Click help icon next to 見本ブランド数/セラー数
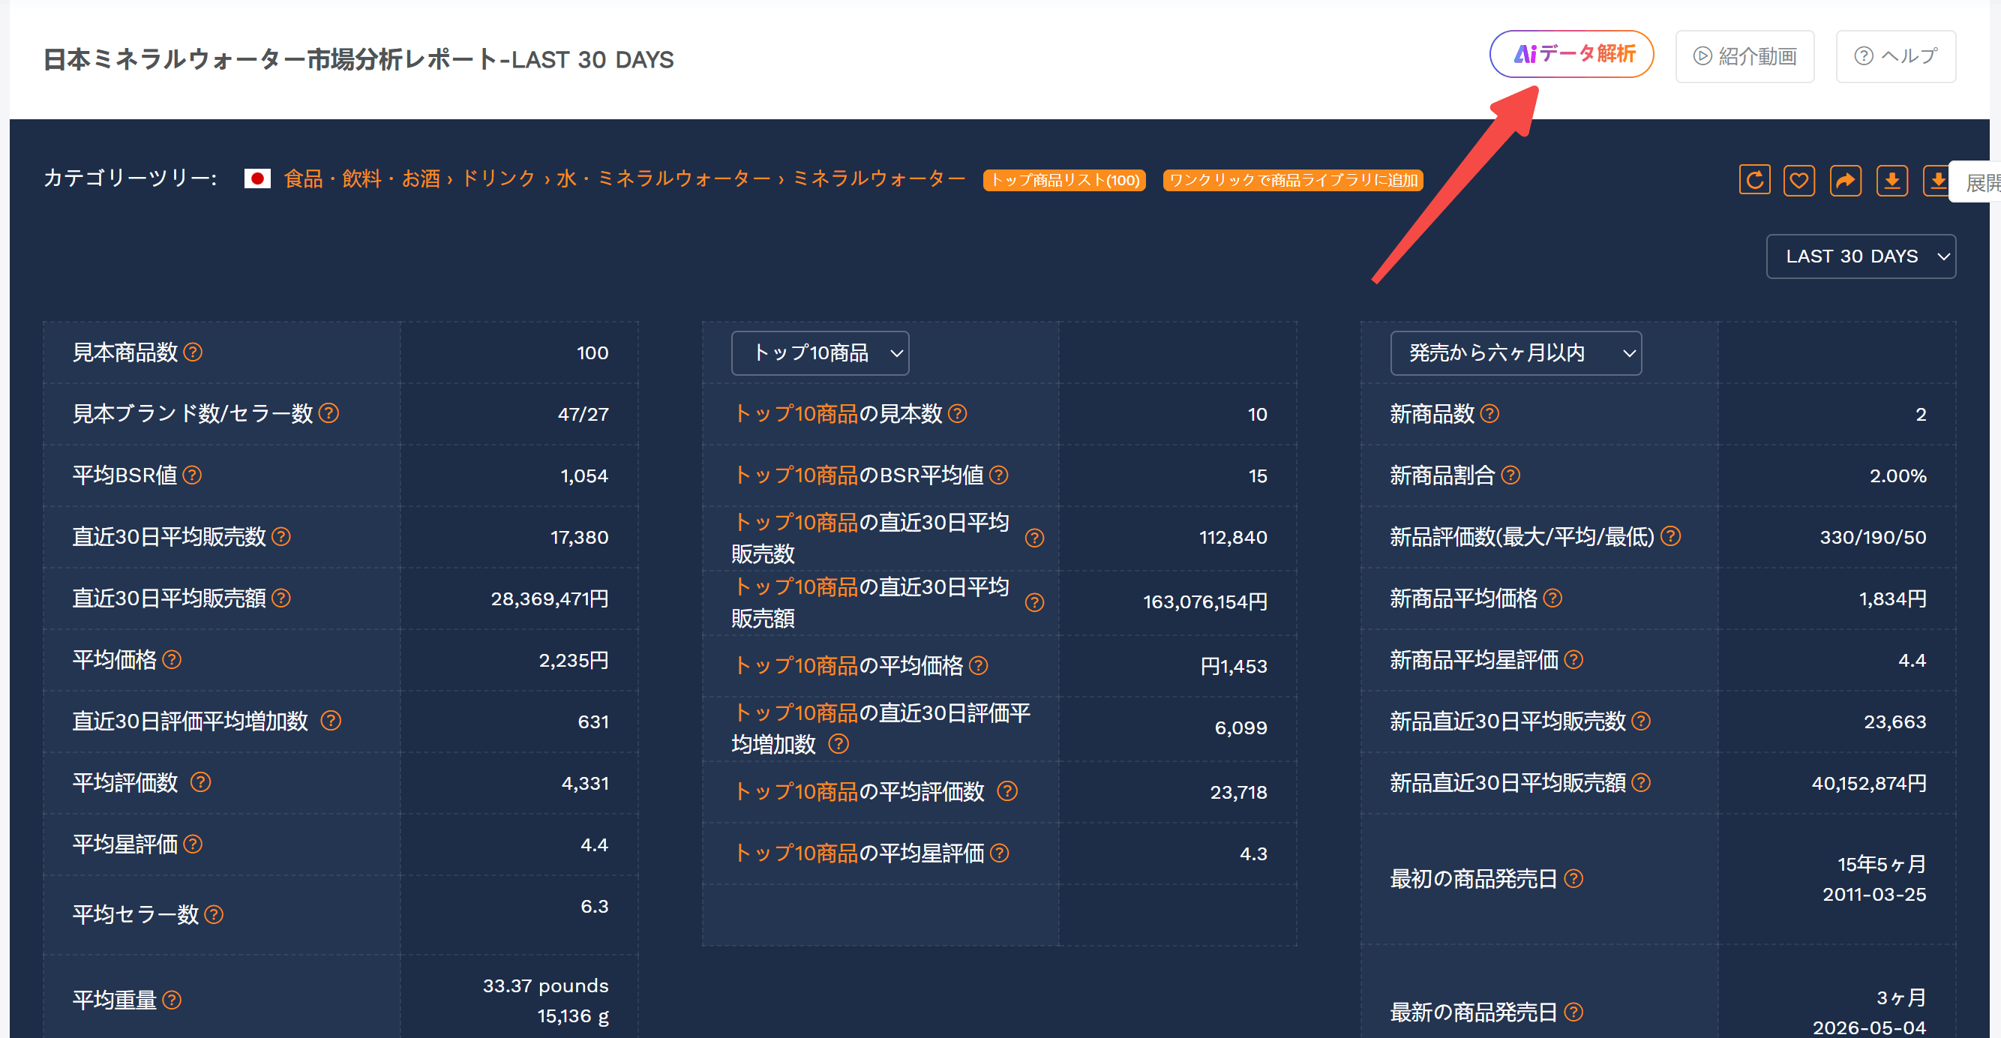Screen dimensions: 2001x1038 pos(328,413)
